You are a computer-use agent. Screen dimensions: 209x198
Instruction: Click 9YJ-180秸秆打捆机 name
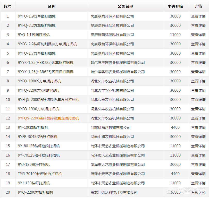click(x=34, y=165)
